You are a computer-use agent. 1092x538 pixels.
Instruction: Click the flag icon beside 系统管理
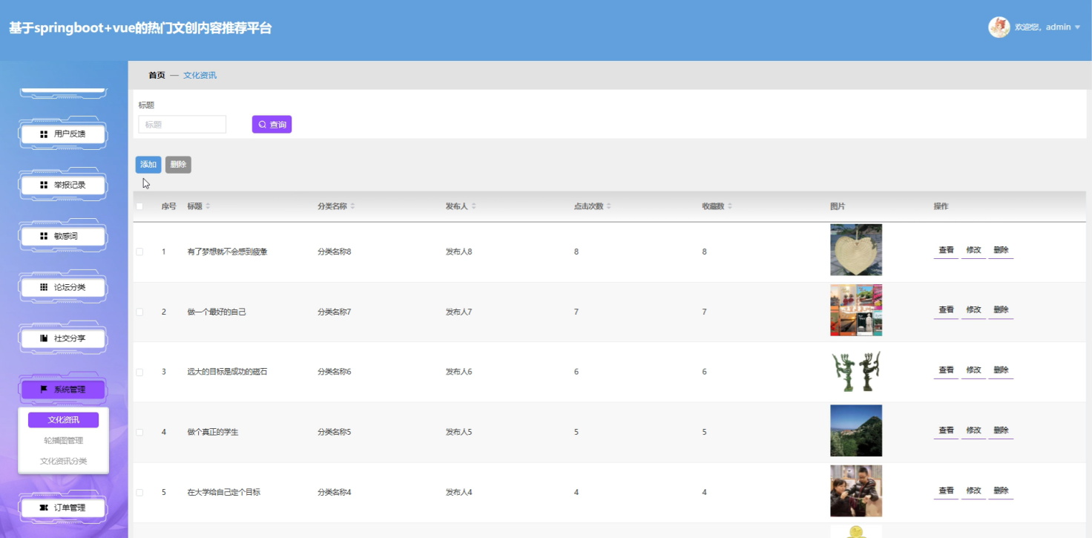point(44,389)
